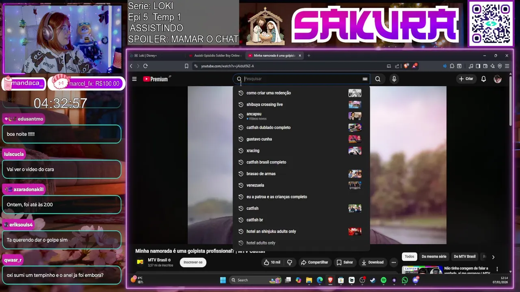Choose suggestion catfish brasil completo
Screen dimensions: 520x292
pyautogui.click(x=301, y=162)
